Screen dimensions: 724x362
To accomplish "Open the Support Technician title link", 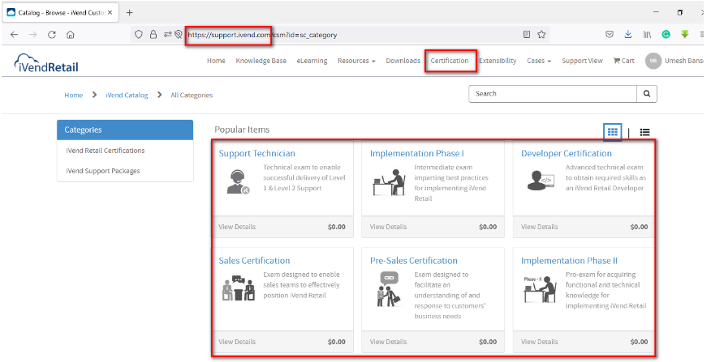I will [x=256, y=153].
